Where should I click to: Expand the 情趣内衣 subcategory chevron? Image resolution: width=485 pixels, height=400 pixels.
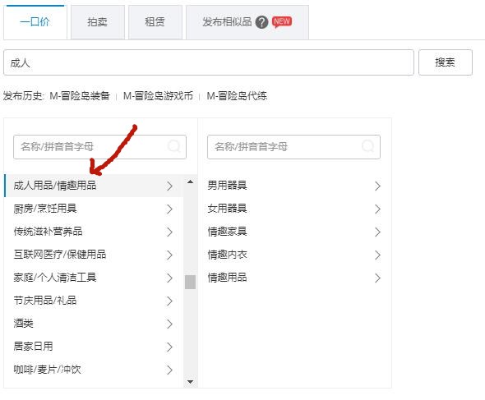377,255
